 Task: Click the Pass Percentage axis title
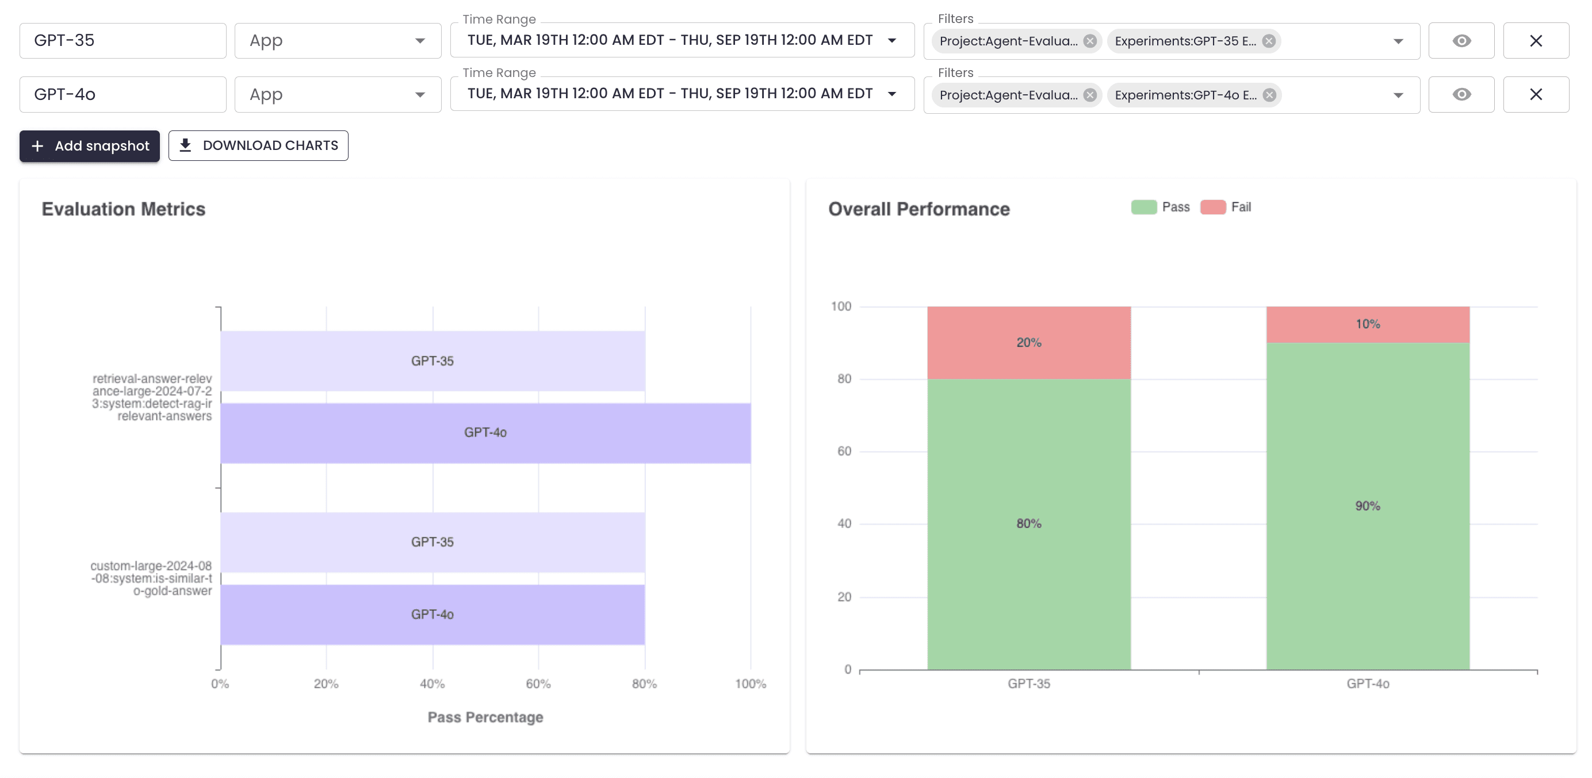[486, 718]
